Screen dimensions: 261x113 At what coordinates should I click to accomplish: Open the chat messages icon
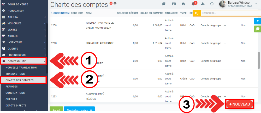183,4
